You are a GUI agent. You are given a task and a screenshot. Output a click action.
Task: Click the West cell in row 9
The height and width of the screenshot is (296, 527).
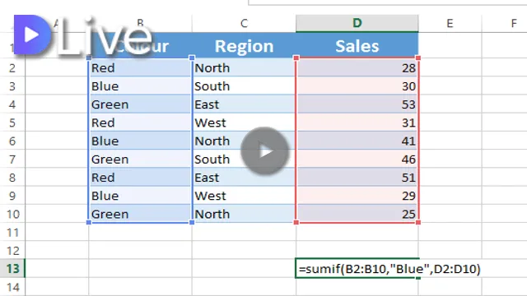244,196
